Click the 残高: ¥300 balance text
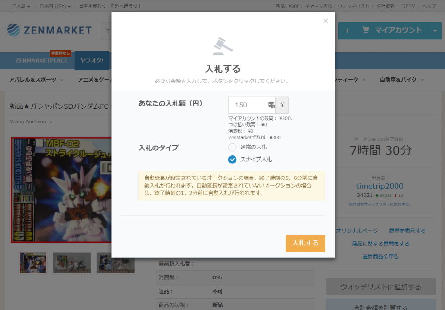445x310 pixels. pyautogui.click(x=288, y=6)
